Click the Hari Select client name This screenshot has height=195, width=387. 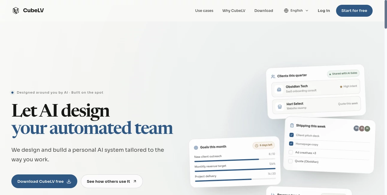click(295, 104)
